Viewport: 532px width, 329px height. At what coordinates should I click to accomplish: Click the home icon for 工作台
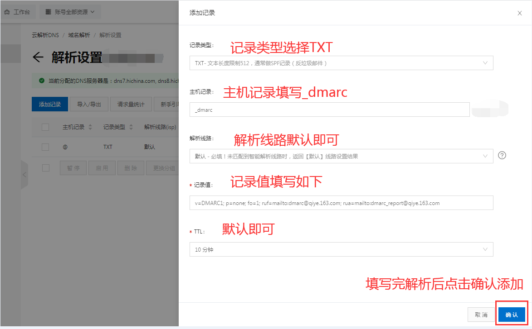point(7,12)
